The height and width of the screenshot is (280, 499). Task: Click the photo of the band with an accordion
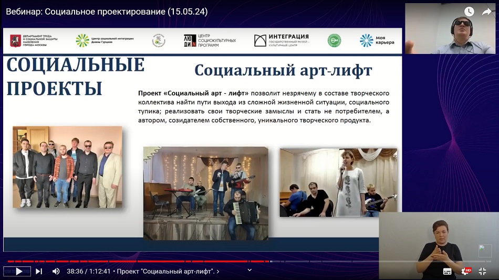coord(205,193)
